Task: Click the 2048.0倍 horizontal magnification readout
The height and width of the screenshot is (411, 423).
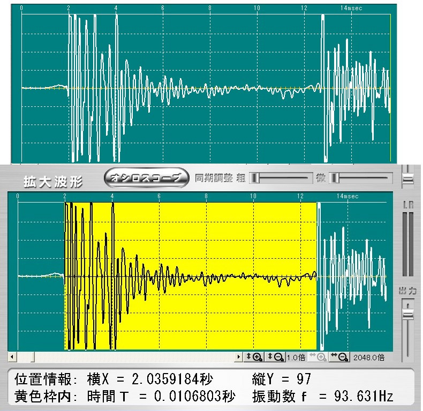Action: [367, 357]
